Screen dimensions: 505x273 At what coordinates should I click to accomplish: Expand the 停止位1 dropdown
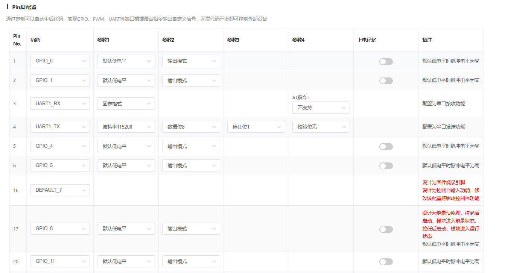[256, 127]
